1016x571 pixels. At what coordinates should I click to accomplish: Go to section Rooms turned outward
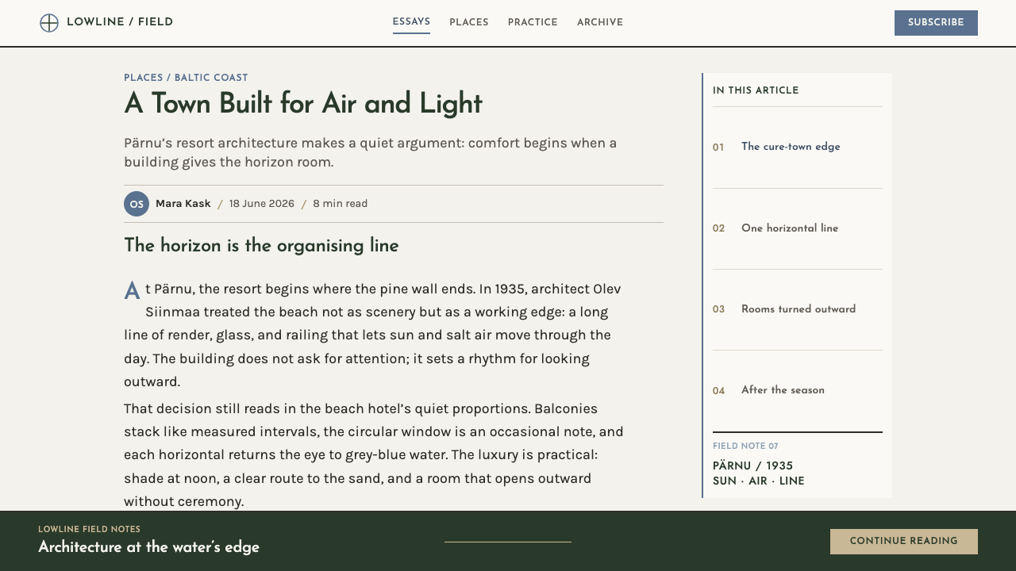click(799, 309)
